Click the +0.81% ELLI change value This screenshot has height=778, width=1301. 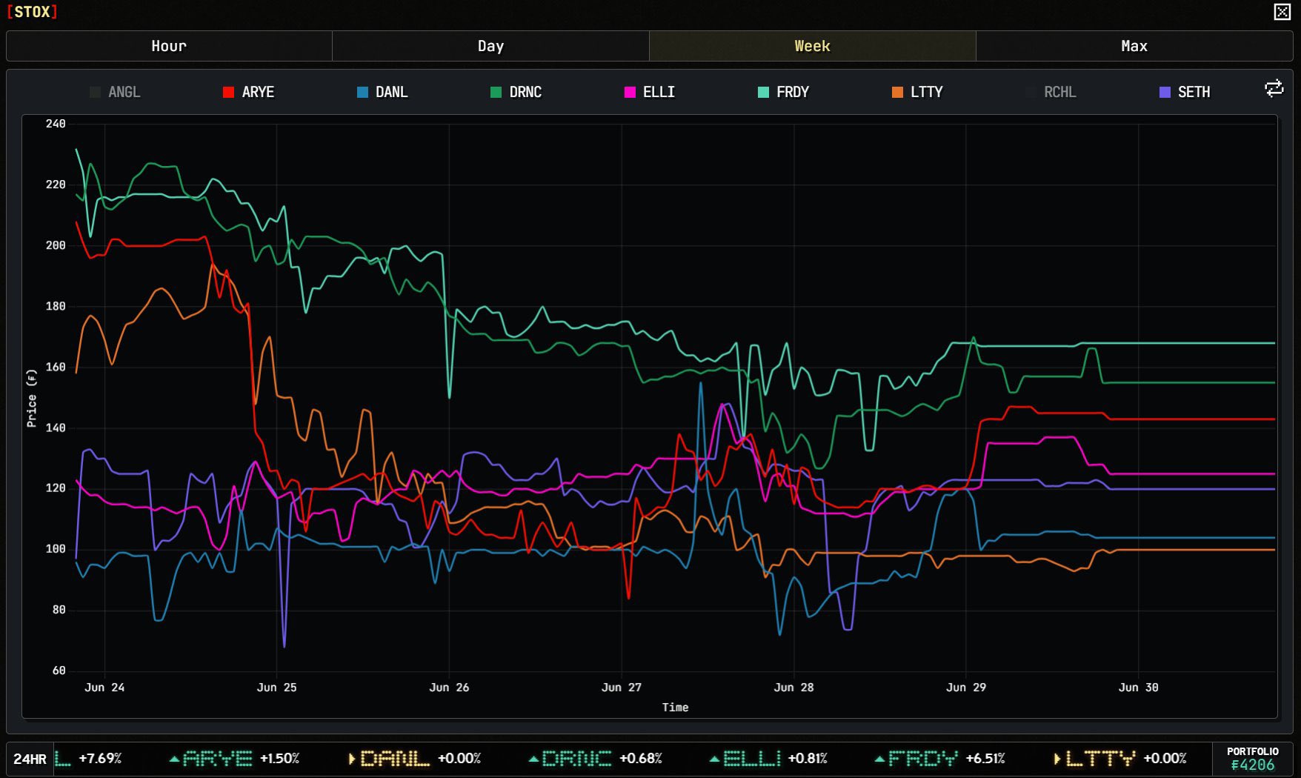(x=808, y=759)
